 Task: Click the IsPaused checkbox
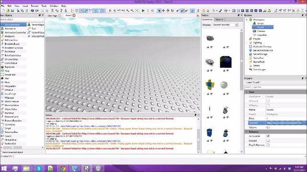tap(268, 101)
